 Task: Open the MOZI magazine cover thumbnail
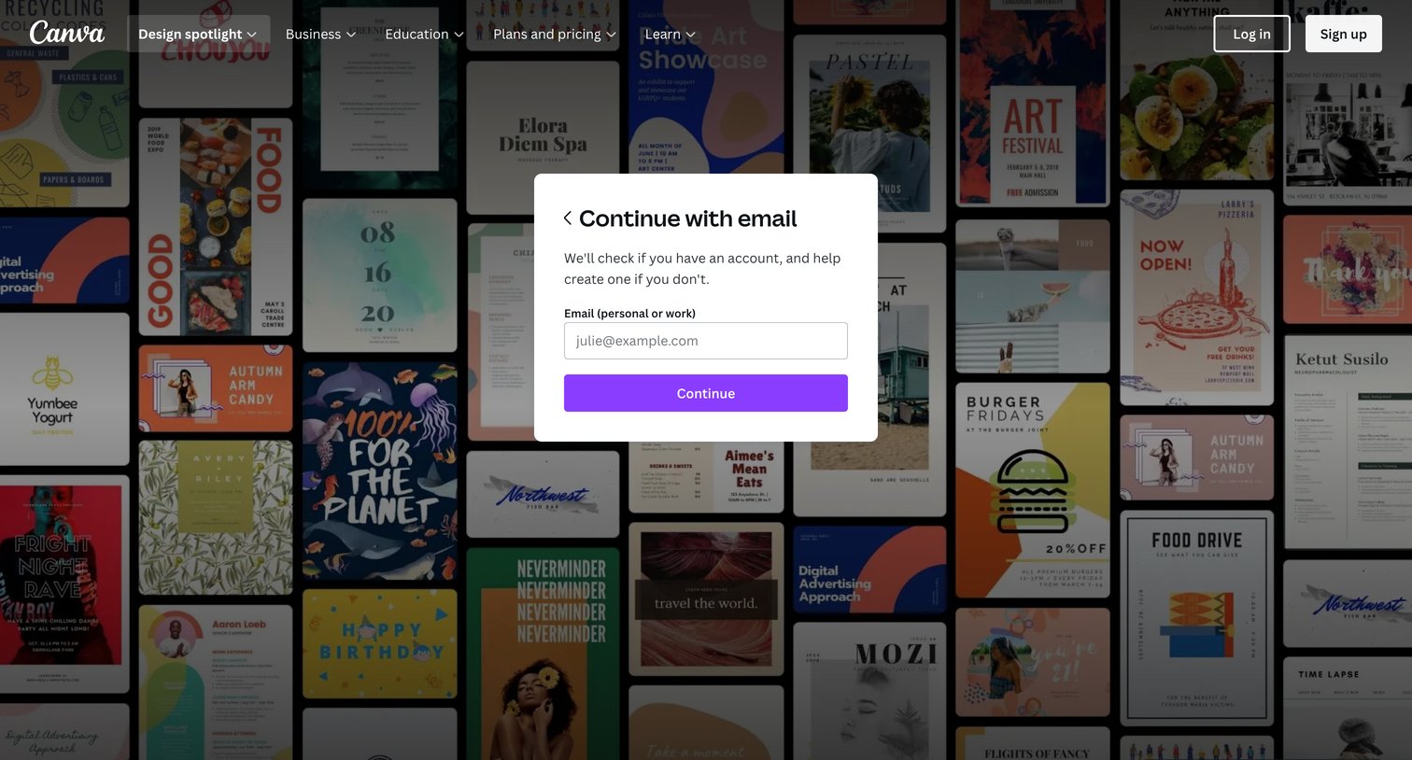[x=869, y=691]
